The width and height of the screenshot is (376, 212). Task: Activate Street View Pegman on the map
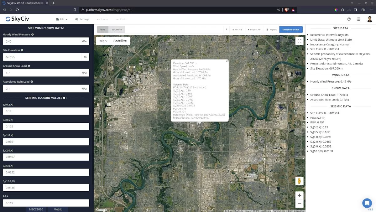pyautogui.click(x=299, y=181)
